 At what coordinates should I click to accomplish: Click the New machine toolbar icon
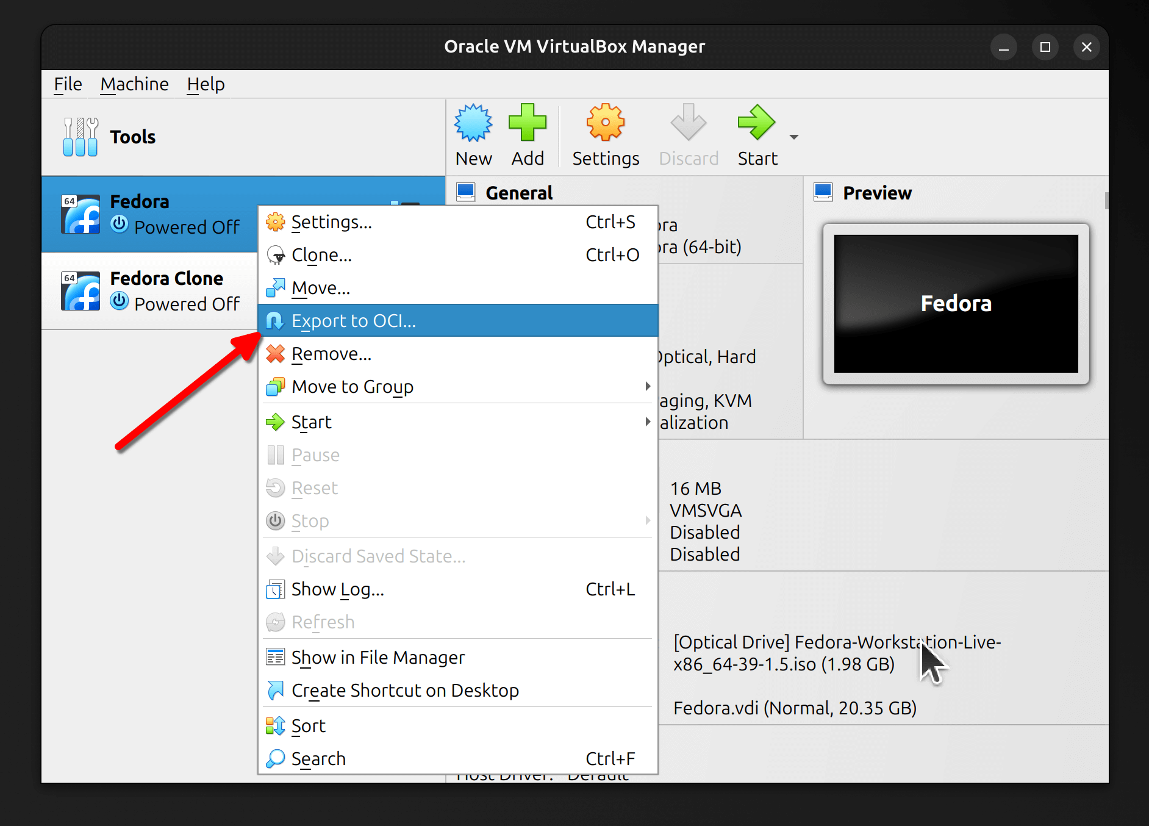point(473,124)
